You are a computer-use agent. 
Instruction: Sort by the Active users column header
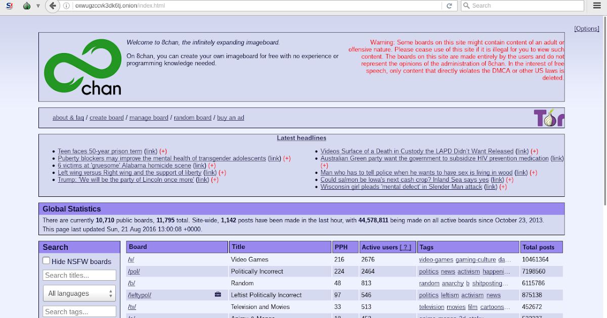[387, 247]
